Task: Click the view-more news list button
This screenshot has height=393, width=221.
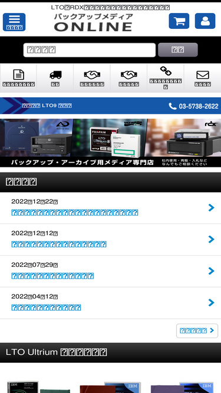Action: click(197, 331)
